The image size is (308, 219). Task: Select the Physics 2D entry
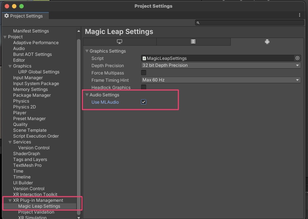(x=24, y=107)
